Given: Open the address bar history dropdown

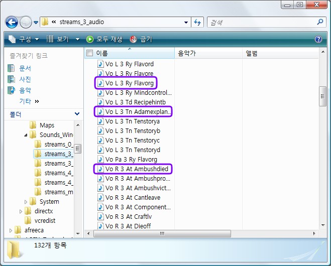Looking at the screenshot, I should (x=186, y=22).
